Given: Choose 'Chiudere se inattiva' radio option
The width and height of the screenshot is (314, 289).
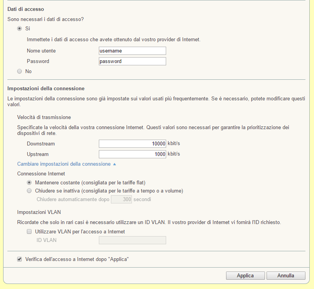Looking at the screenshot, I should click(x=29, y=191).
